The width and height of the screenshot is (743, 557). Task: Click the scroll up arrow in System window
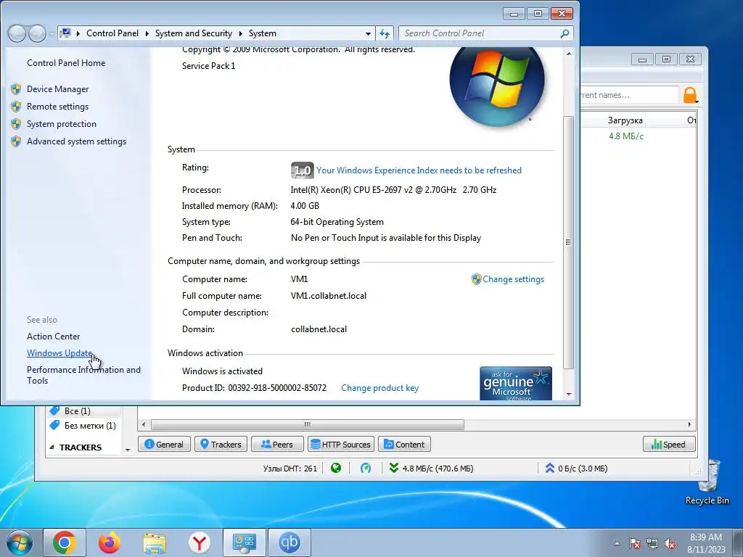coord(569,54)
